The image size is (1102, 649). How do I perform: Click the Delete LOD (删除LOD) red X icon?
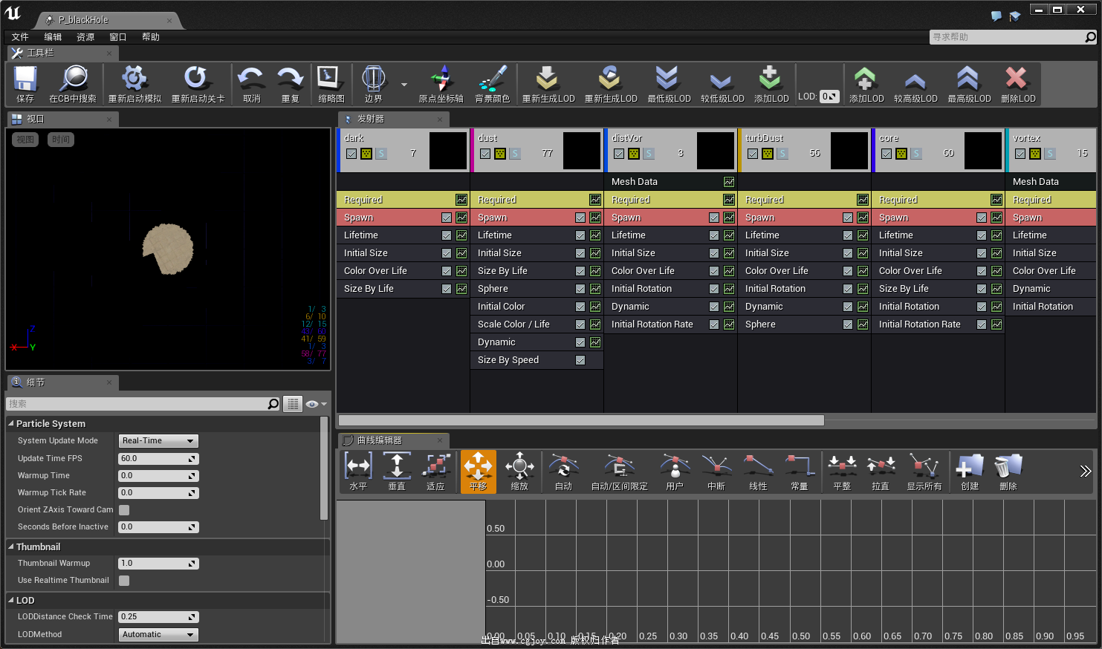click(x=1017, y=79)
